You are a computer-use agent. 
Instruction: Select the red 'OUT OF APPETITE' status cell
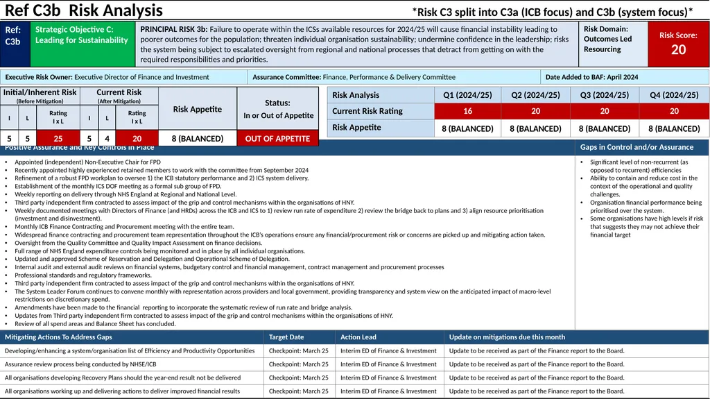[x=277, y=138]
